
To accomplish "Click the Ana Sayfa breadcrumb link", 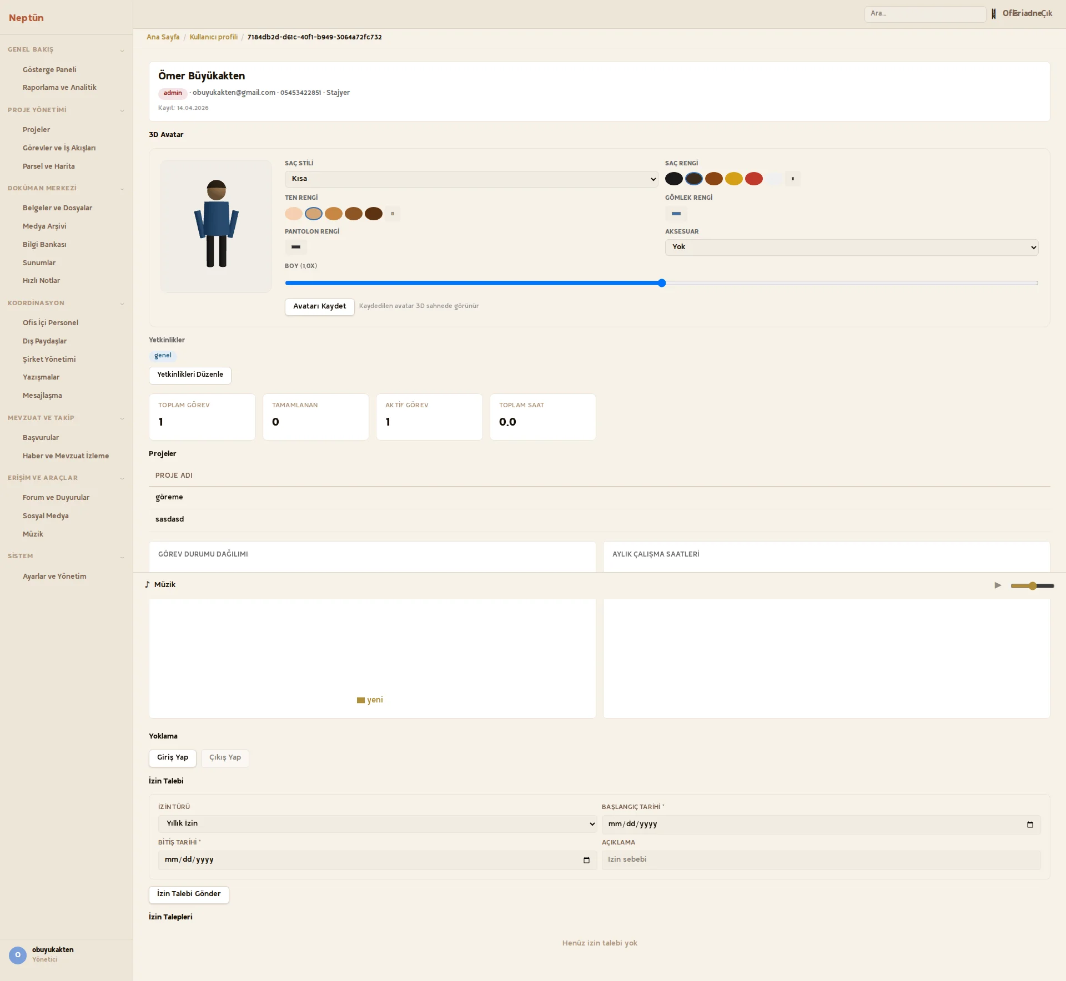I will tap(163, 37).
